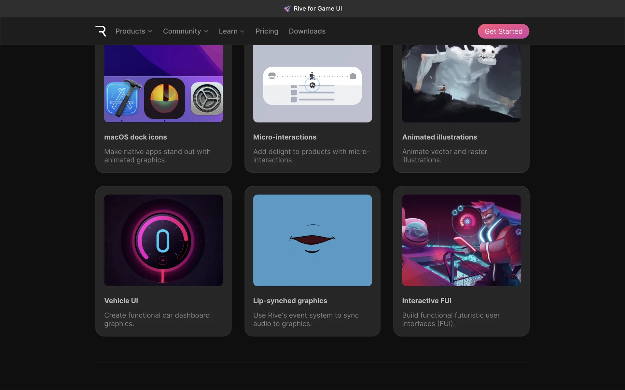Click the power button in FUI illustration
Image resolution: width=625 pixels, height=390 pixels.
coord(467,222)
